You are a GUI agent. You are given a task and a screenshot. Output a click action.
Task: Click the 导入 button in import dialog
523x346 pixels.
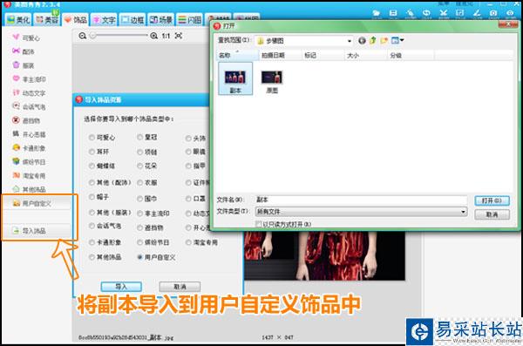pos(121,287)
